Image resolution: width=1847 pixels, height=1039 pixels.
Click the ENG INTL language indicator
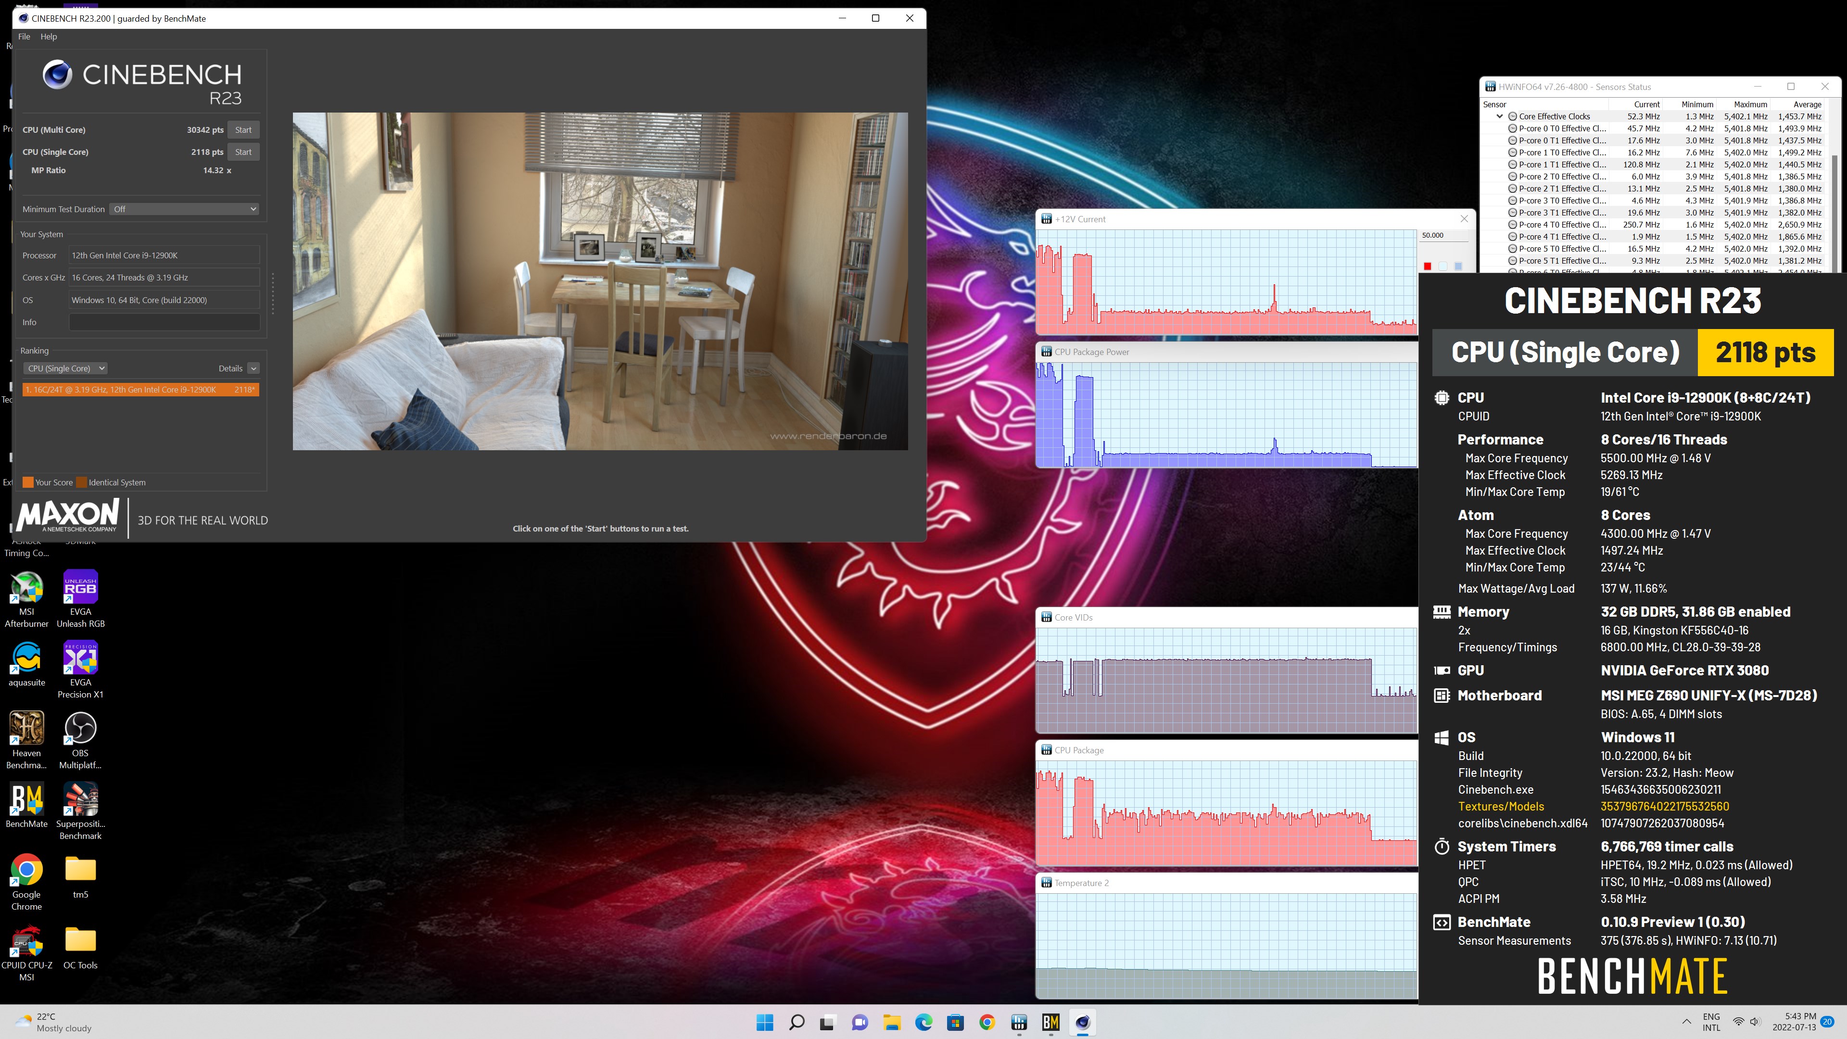click(1711, 1022)
